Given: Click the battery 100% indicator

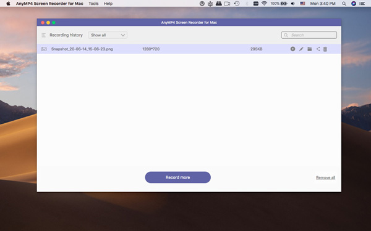Looking at the screenshot, I should pyautogui.click(x=279, y=4).
